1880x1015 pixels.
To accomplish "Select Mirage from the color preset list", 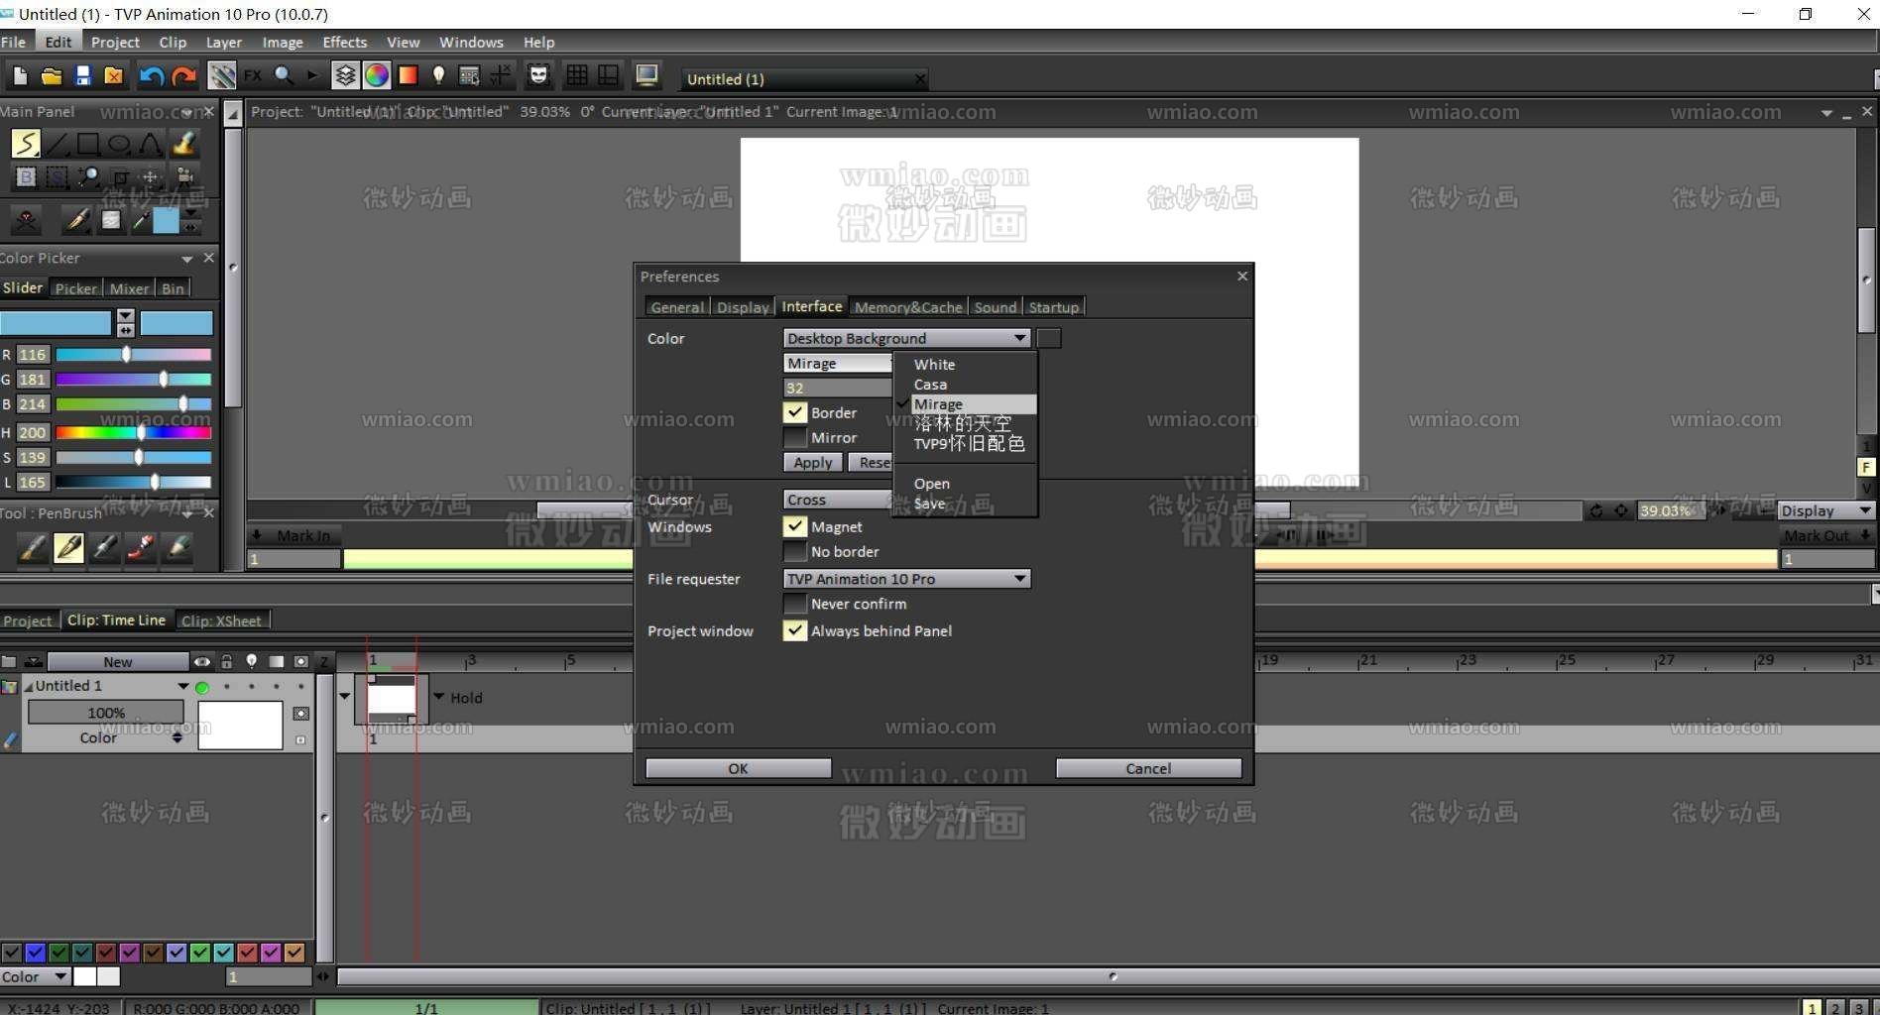I will click(x=938, y=403).
